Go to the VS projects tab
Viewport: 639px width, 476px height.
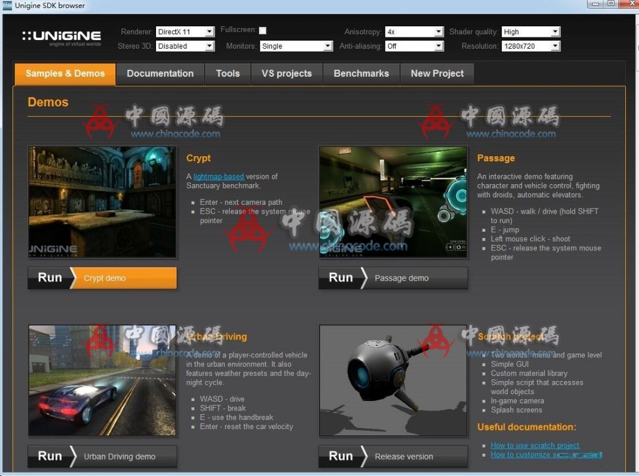pyautogui.click(x=287, y=74)
